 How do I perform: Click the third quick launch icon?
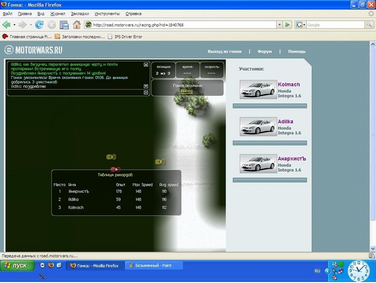pos(59,265)
